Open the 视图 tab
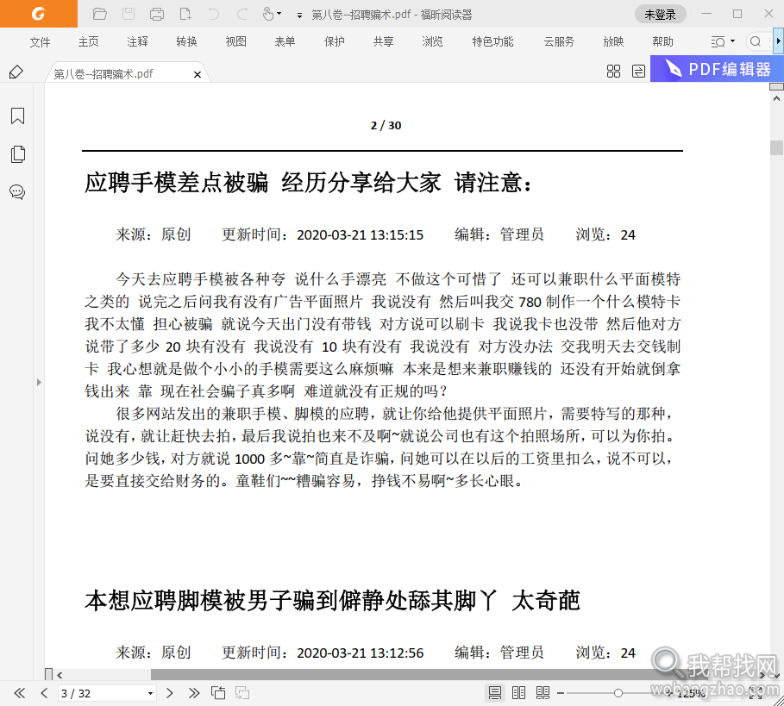Screen dimensions: 784x706 236,42
